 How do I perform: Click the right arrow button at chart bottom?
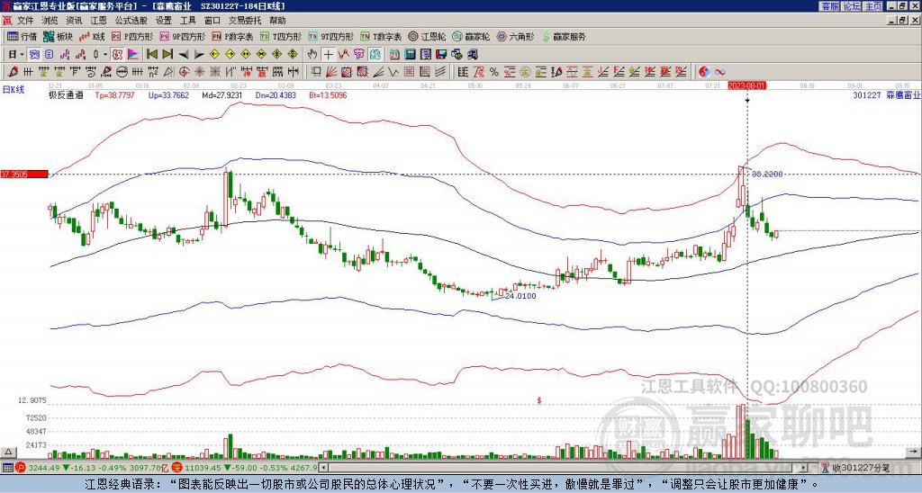913,452
